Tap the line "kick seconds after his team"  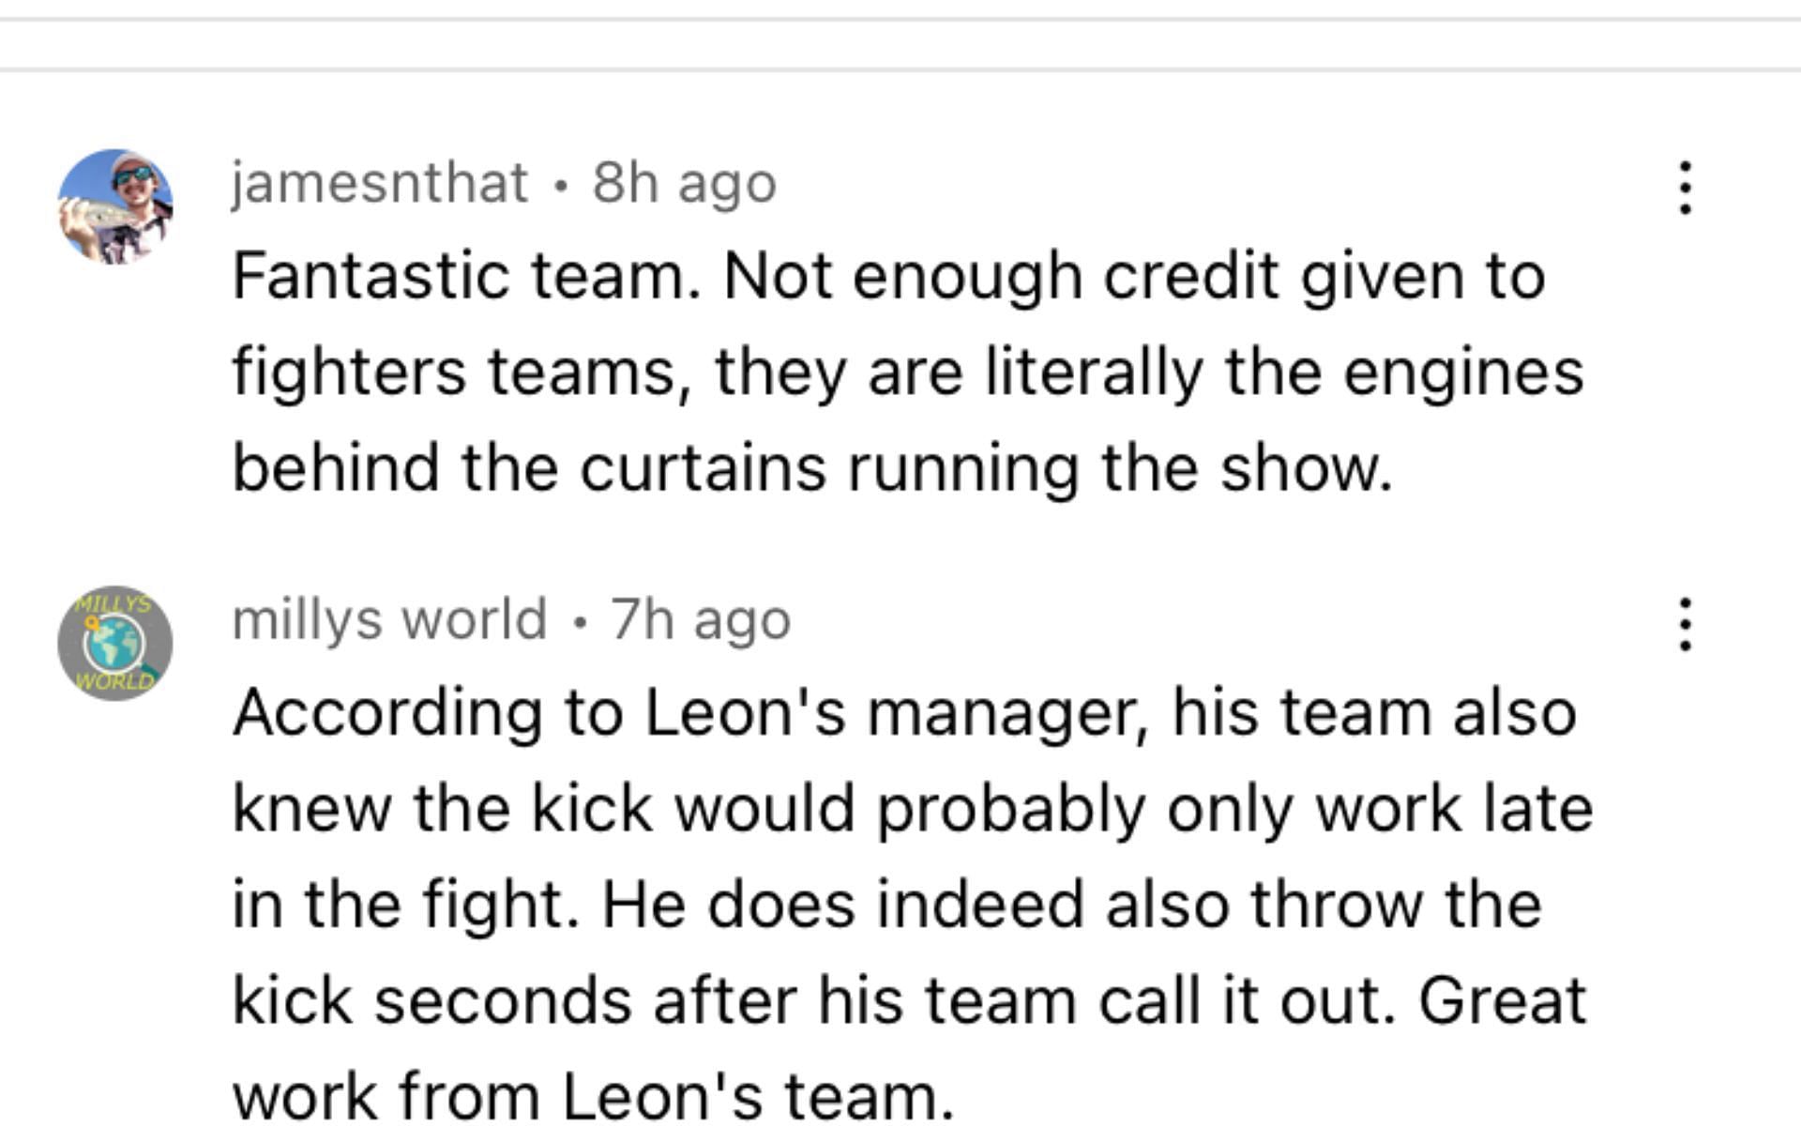point(908,1000)
